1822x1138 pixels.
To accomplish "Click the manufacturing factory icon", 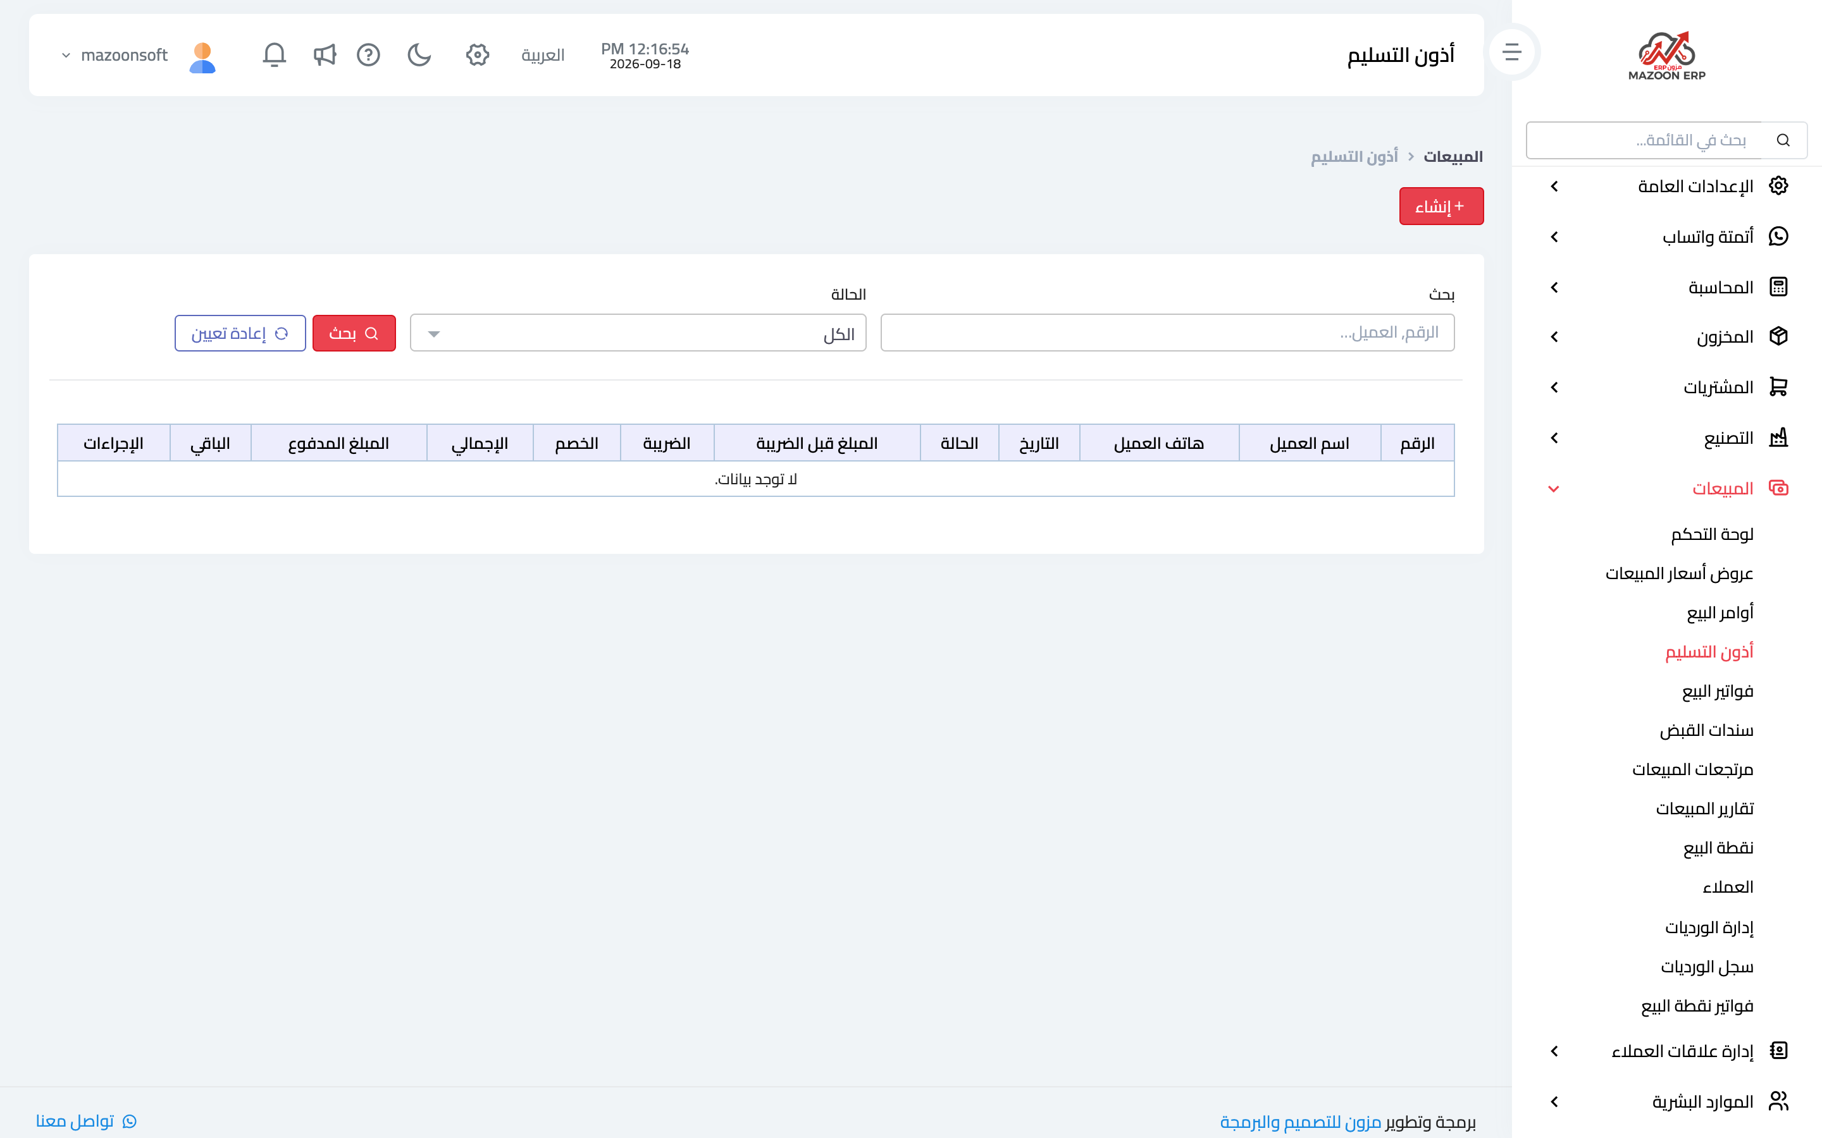I will [x=1778, y=437].
